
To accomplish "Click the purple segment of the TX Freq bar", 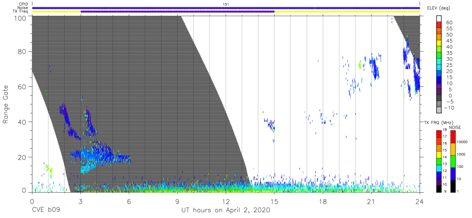I will (x=178, y=12).
